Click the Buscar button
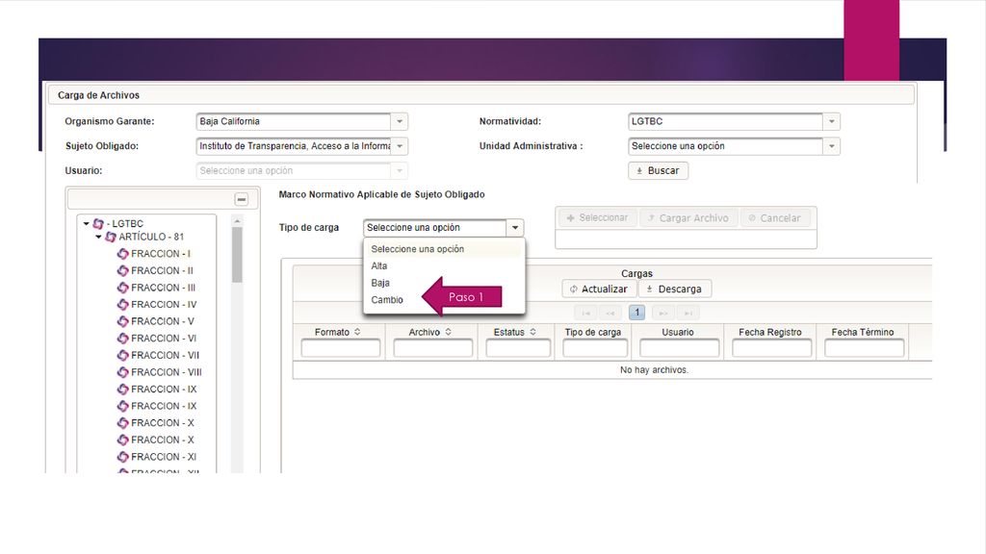 coord(658,171)
